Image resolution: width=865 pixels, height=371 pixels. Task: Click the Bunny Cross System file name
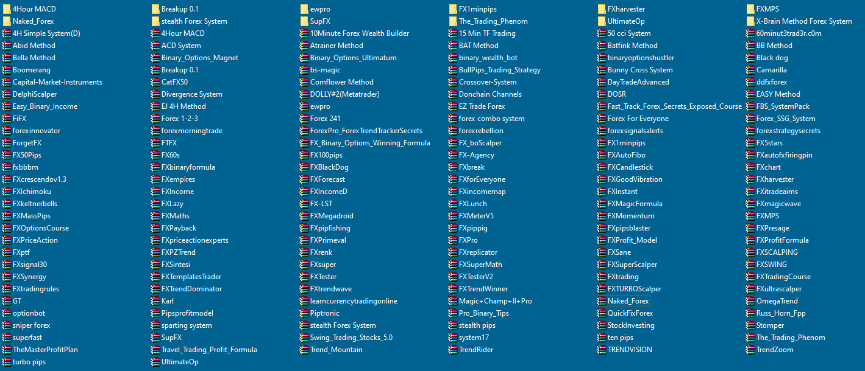click(x=640, y=70)
